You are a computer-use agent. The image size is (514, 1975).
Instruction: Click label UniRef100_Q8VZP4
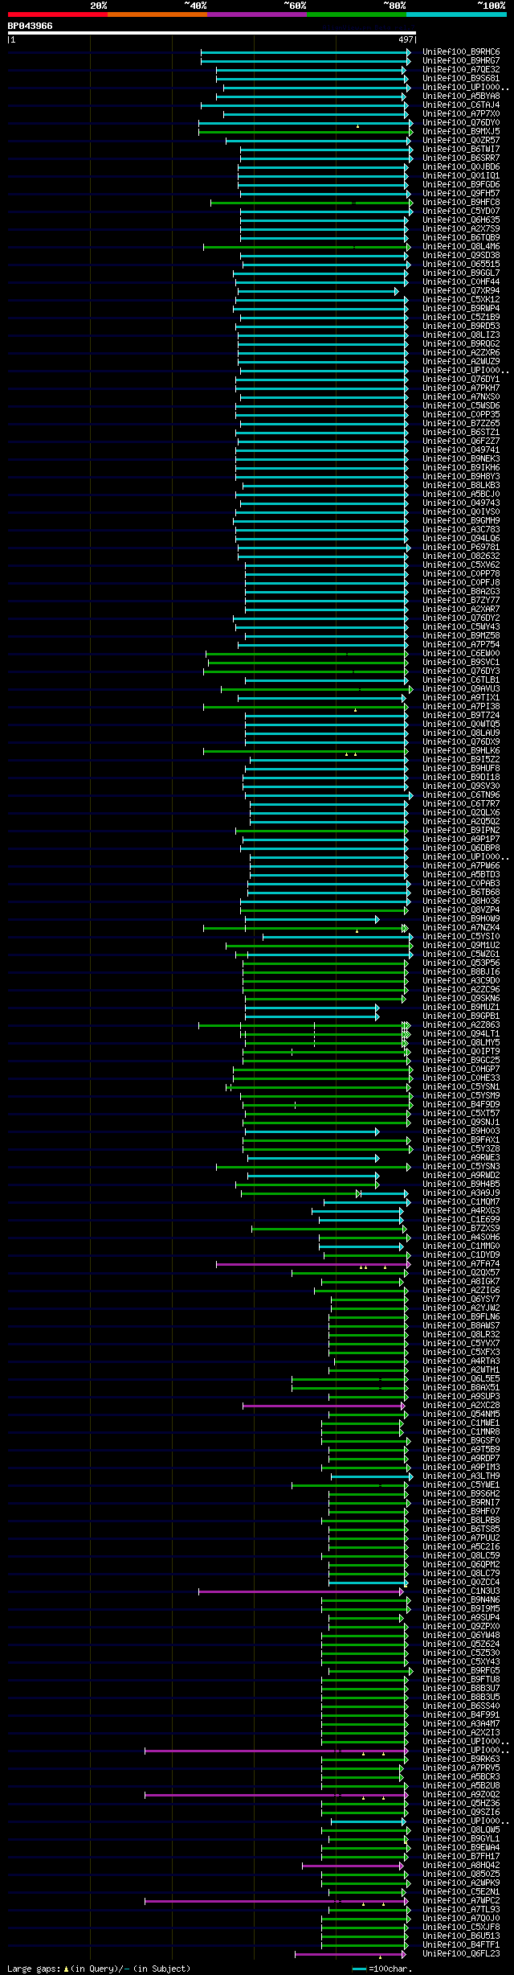point(461,910)
